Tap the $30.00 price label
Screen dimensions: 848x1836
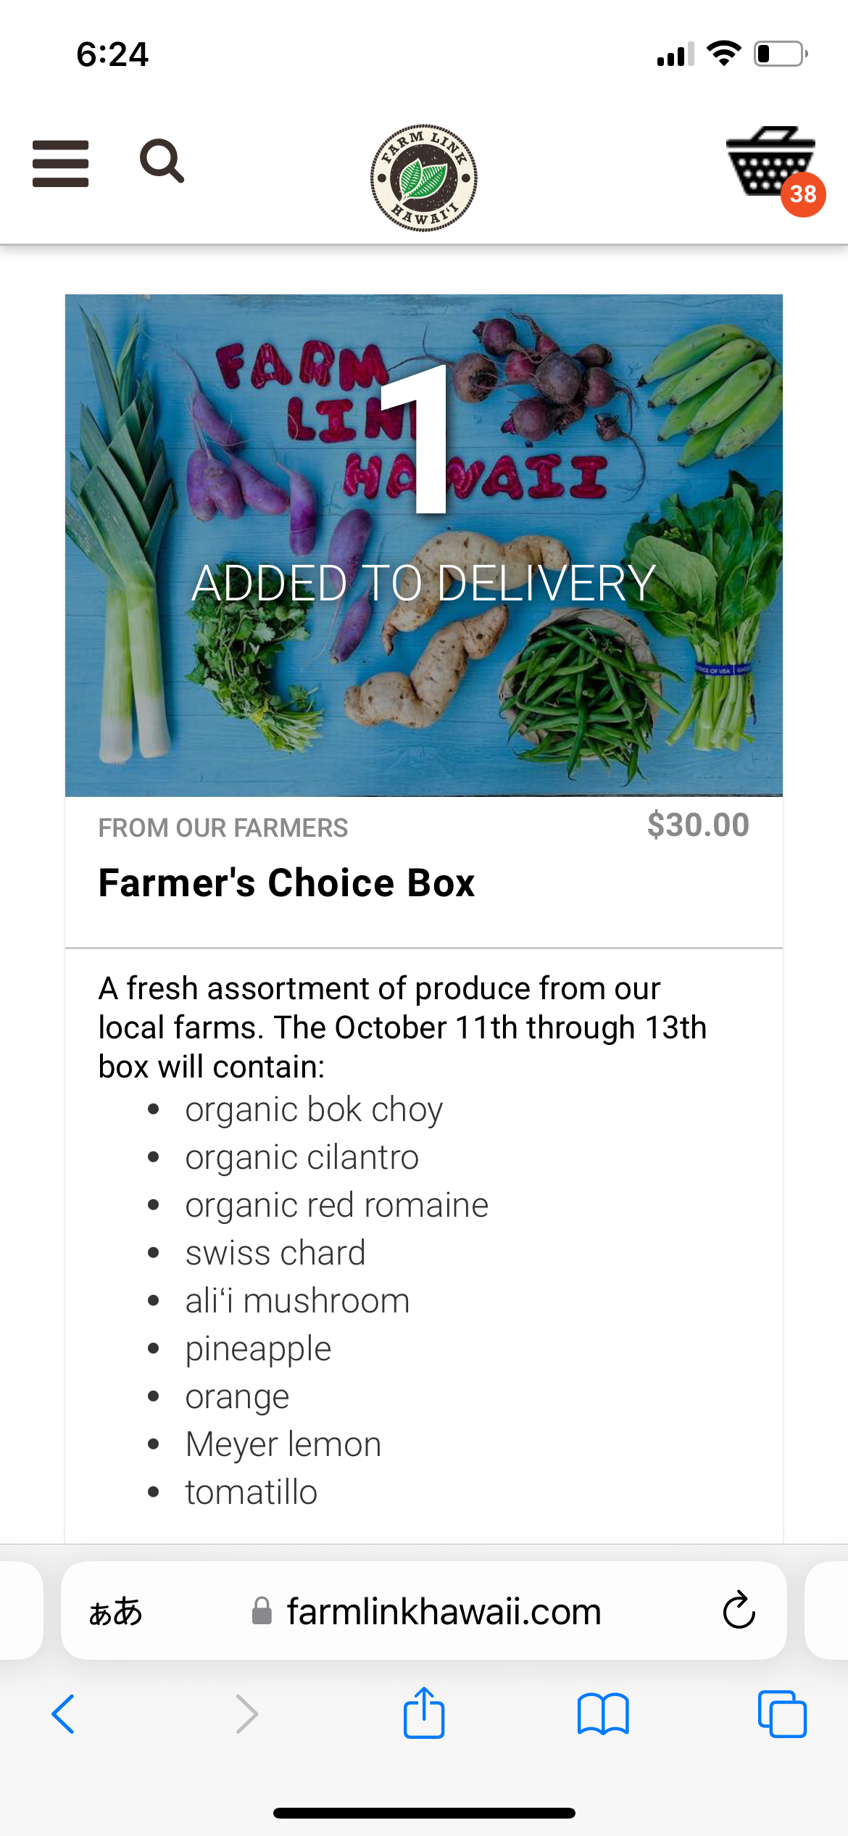(x=698, y=825)
